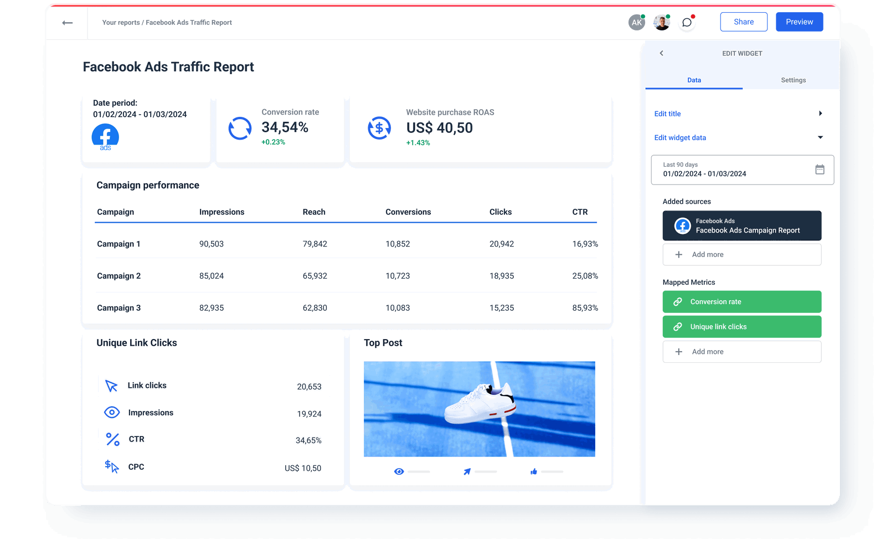The width and height of the screenshot is (886, 539).
Task: Open the calendar icon in the date picker
Action: (820, 170)
